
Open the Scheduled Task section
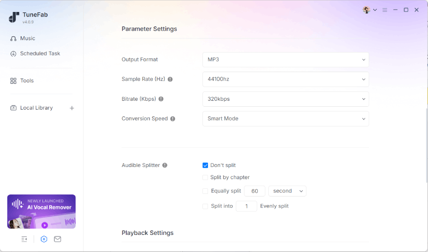(40, 54)
